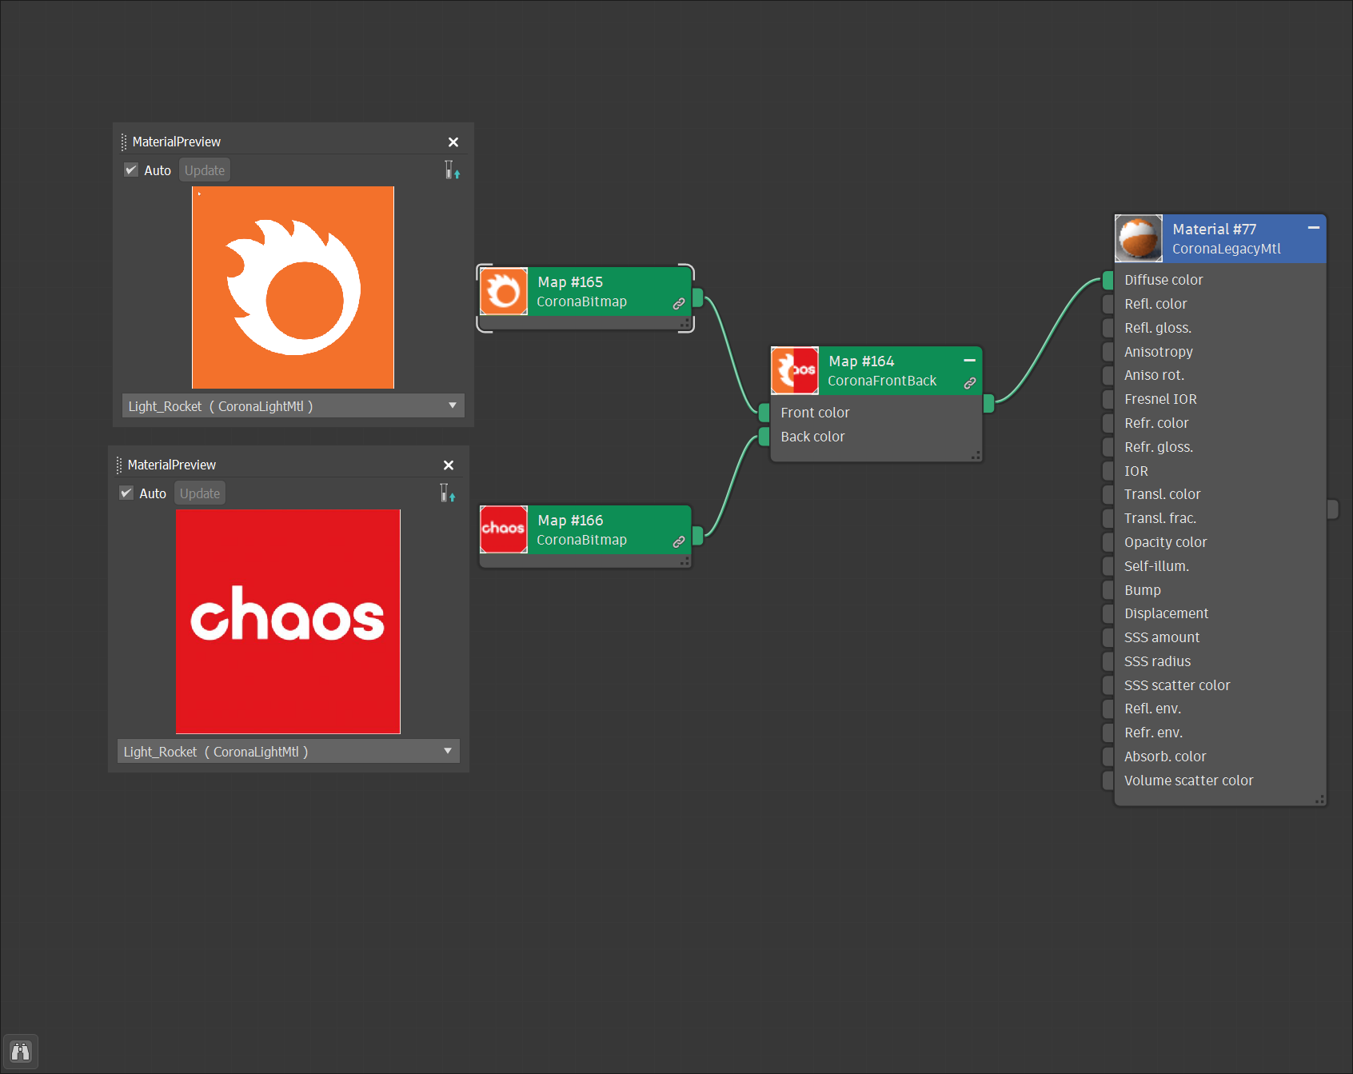Select the Material #77 node title
This screenshot has height=1074, width=1353.
click(1214, 230)
